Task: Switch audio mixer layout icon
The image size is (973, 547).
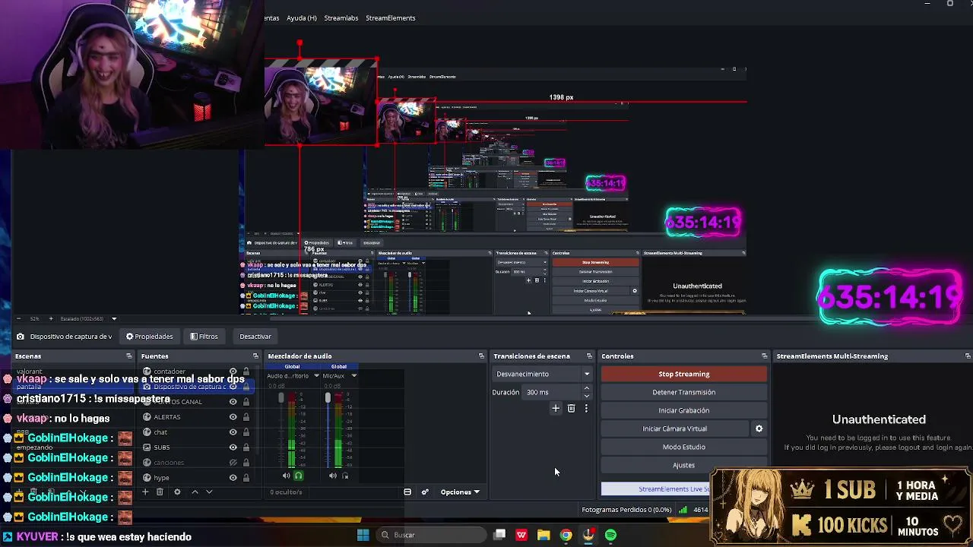Action: click(x=407, y=492)
